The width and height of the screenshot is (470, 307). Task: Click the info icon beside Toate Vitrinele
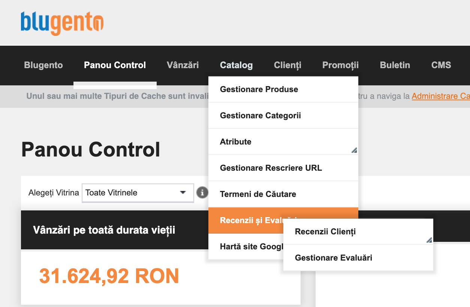202,192
